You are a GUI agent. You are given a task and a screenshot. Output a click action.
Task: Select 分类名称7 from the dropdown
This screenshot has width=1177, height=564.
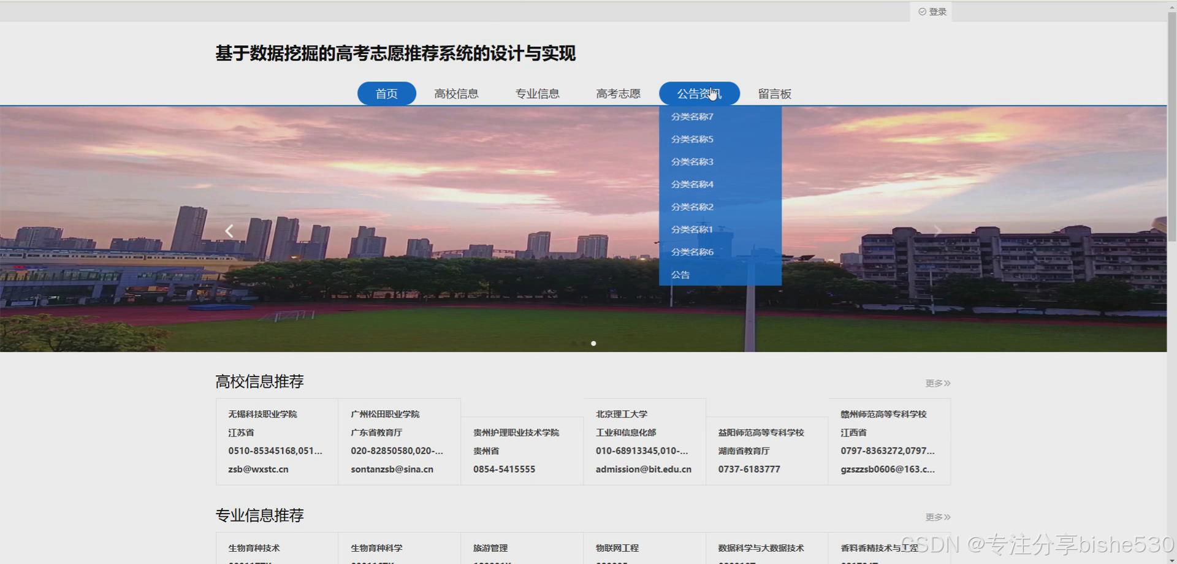(x=691, y=116)
